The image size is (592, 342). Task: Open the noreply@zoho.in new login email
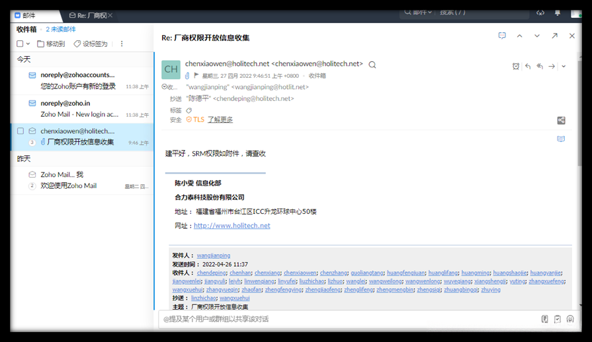82,109
